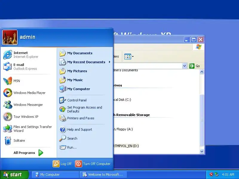Image resolution: width=239 pixels, height=179 pixels.
Task: Close the My Computer window
Action: click(200, 40)
